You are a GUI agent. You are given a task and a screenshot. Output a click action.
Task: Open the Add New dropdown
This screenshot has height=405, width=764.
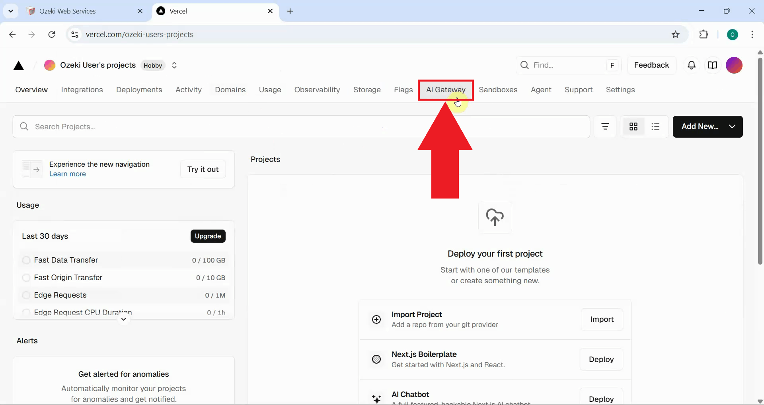pos(707,127)
